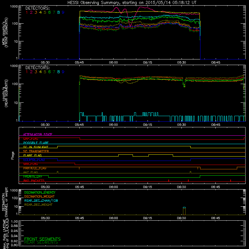Viewport: 249px width, 249px height.
Task: Select detector 1 in front segments legend
Action: click(x=27, y=12)
